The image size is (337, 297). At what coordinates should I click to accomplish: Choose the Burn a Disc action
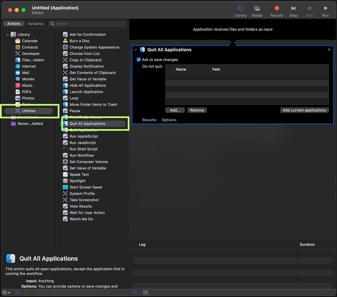tap(79, 41)
